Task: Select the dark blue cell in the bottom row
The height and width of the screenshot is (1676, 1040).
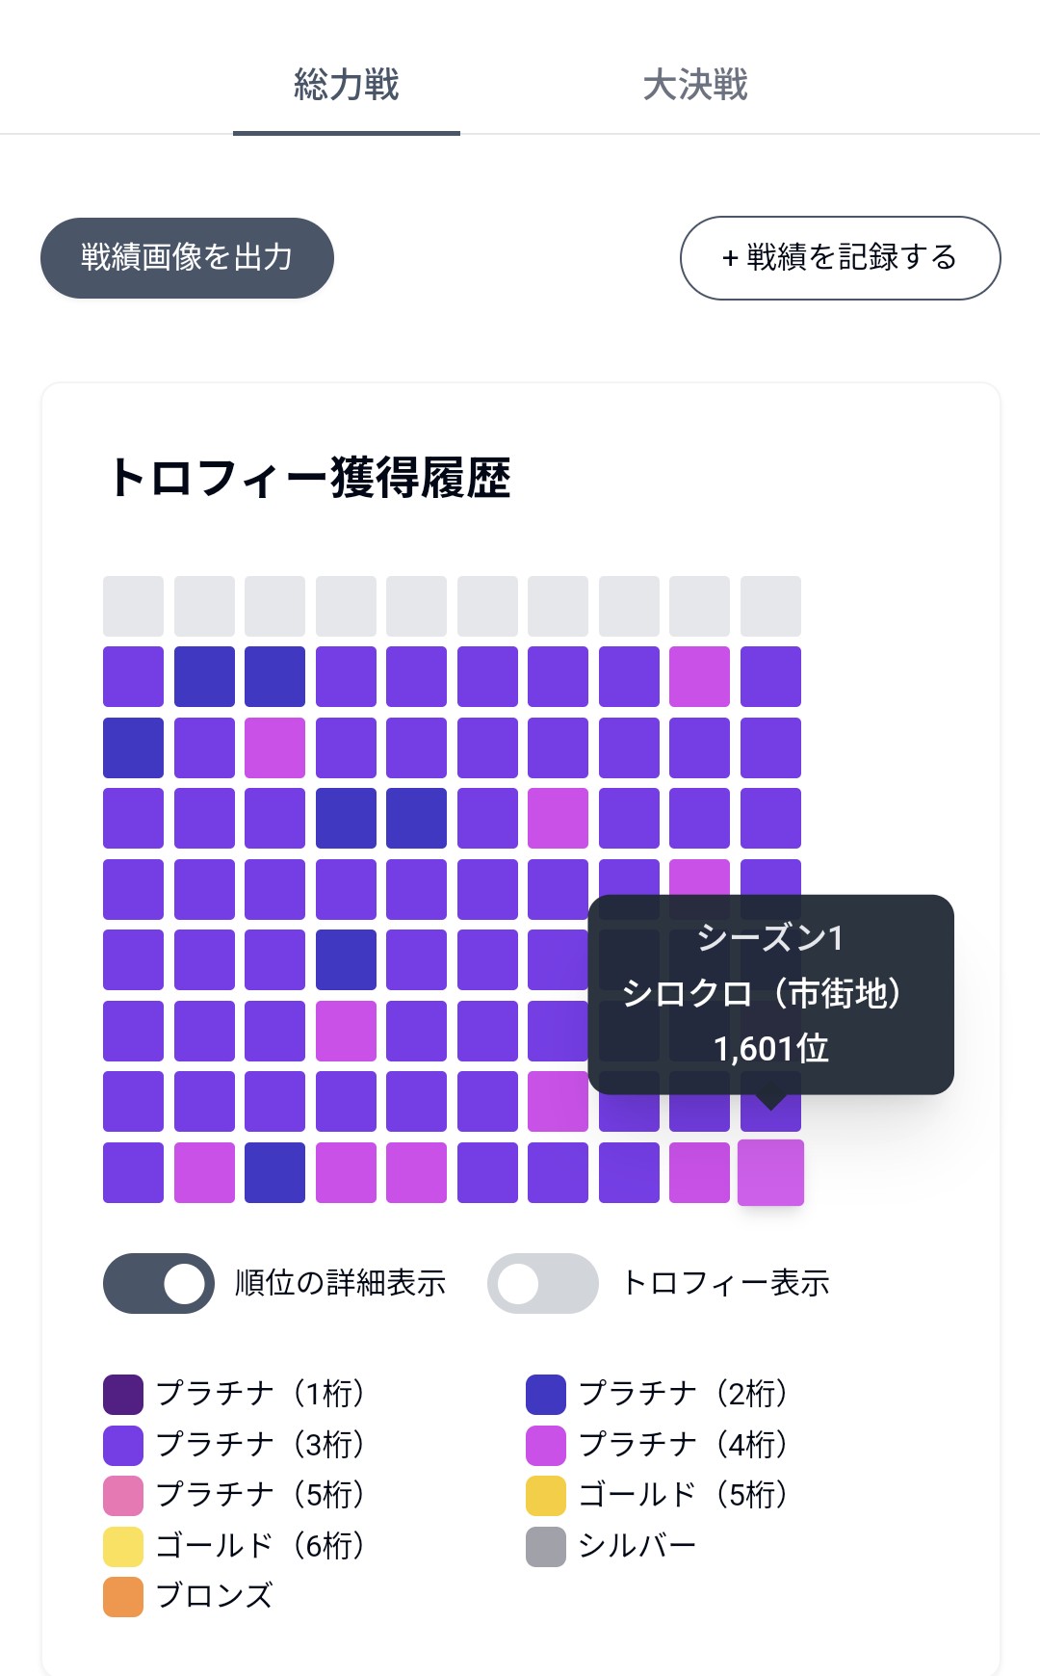Action: coord(274,1172)
